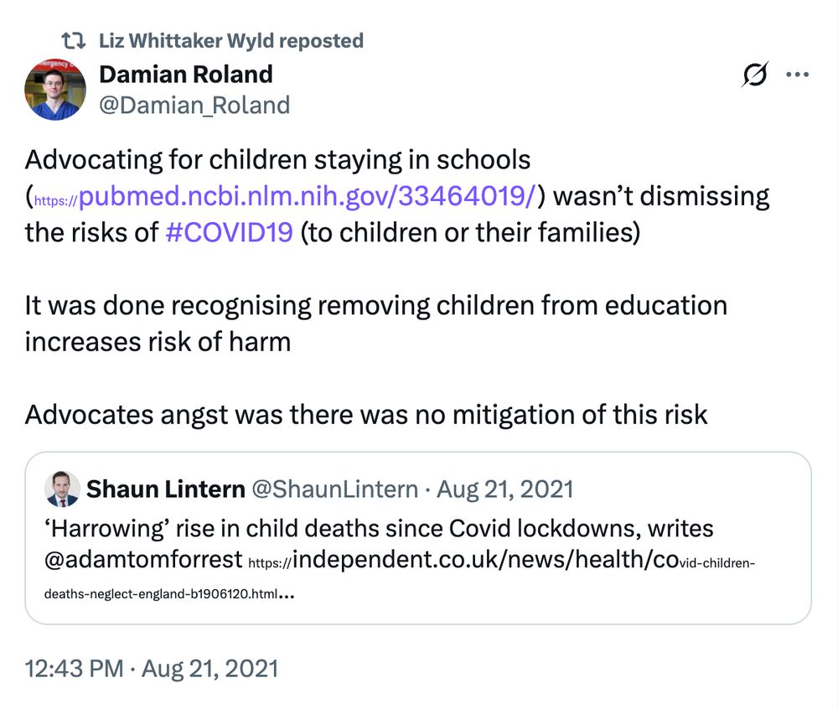838x709 pixels.
Task: Open the pubmed.ncbi.nlm.nih.gov link
Action: [x=285, y=196]
